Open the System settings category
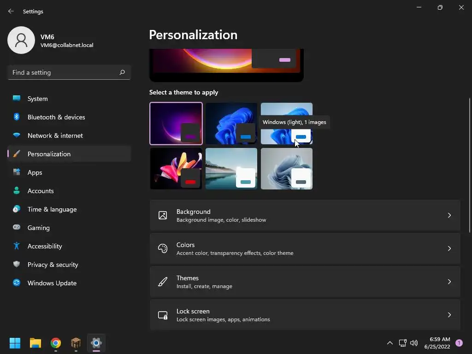 pos(69,99)
